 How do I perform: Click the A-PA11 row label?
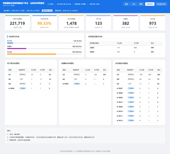point(120,116)
